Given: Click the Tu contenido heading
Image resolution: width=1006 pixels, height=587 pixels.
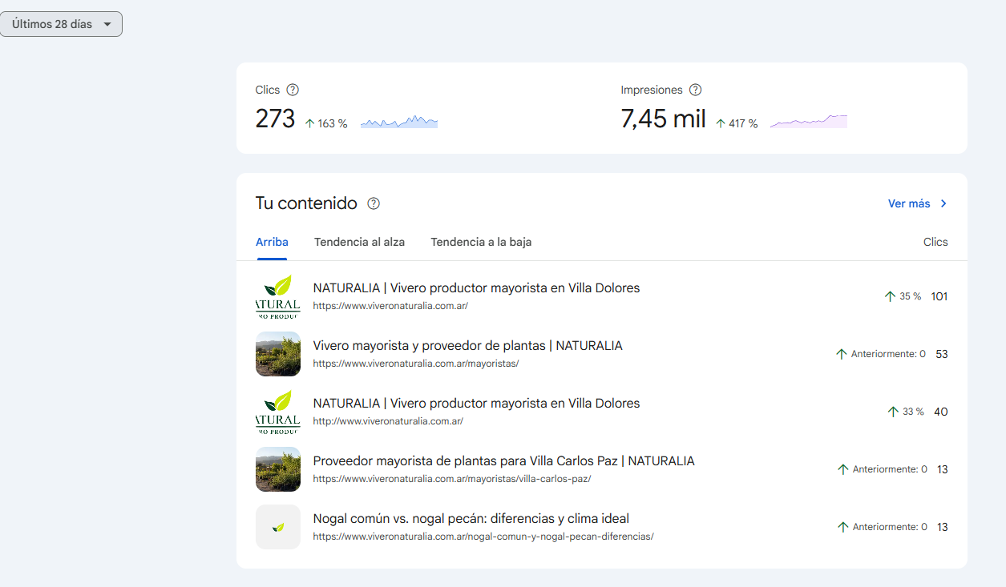Looking at the screenshot, I should pyautogui.click(x=306, y=203).
